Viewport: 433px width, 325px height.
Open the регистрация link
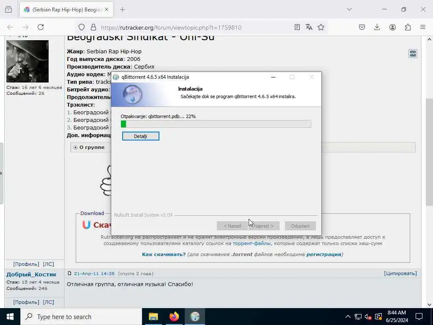click(x=323, y=254)
